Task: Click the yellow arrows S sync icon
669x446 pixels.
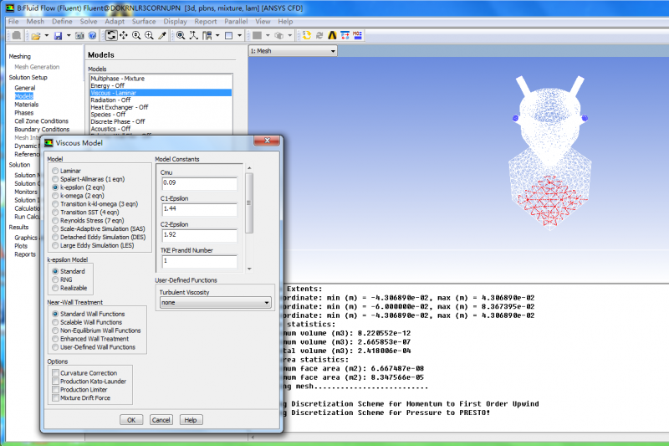Action: (x=306, y=35)
